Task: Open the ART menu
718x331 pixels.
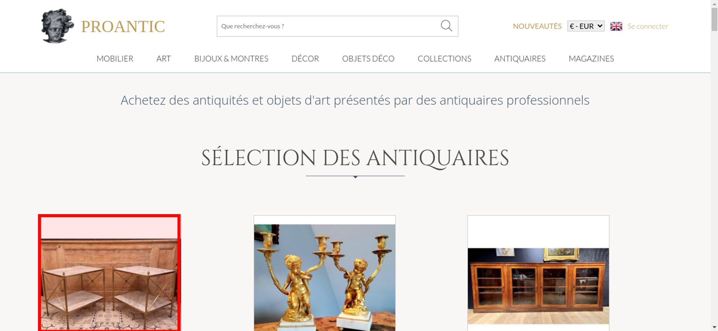Action: point(164,58)
